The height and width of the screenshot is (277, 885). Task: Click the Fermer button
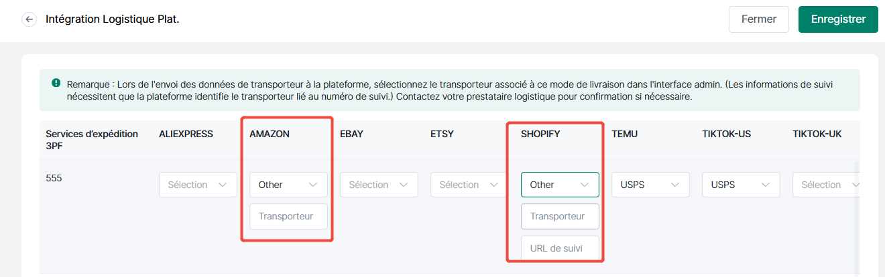tap(759, 19)
